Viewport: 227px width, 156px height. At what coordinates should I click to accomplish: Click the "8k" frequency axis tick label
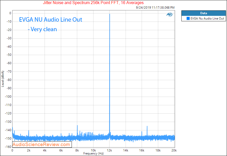coord(77,150)
